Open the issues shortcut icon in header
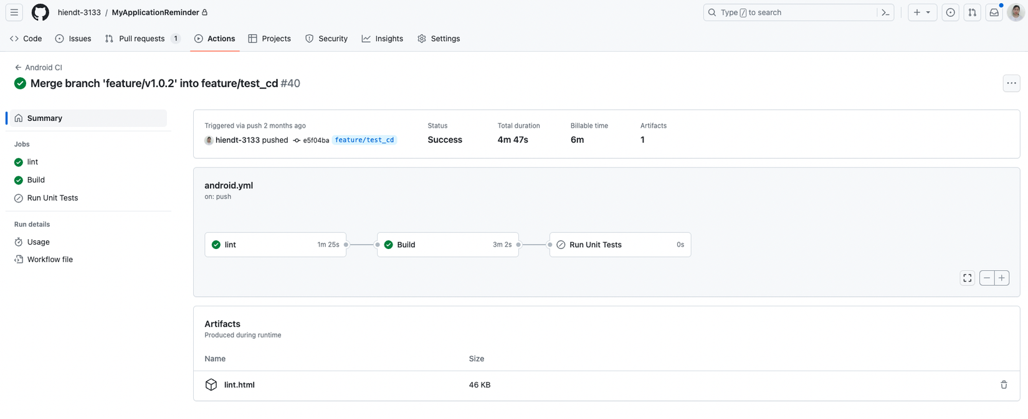This screenshot has height=419, width=1028. [x=950, y=12]
